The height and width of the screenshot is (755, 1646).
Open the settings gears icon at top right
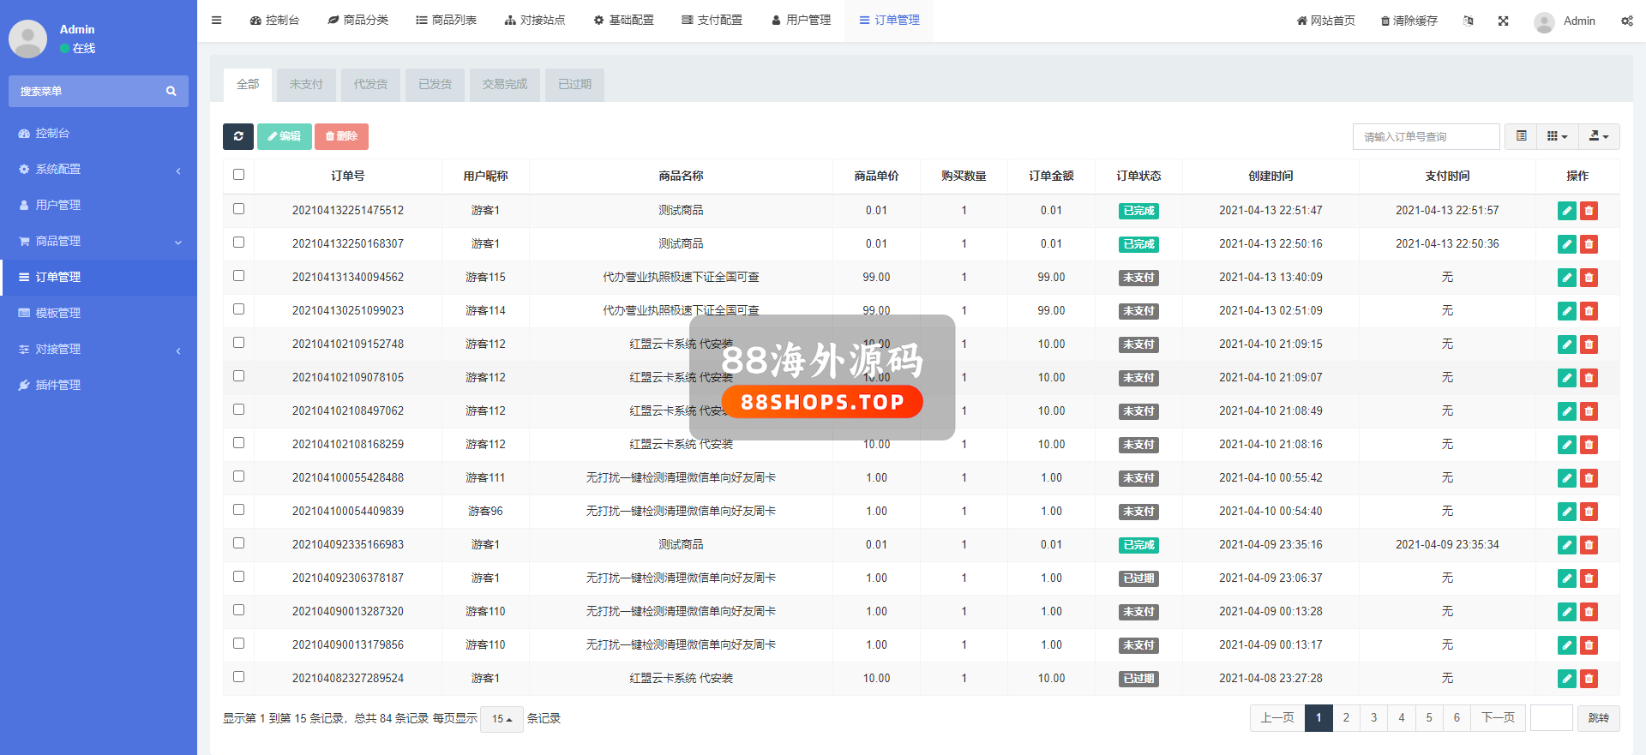click(1626, 21)
